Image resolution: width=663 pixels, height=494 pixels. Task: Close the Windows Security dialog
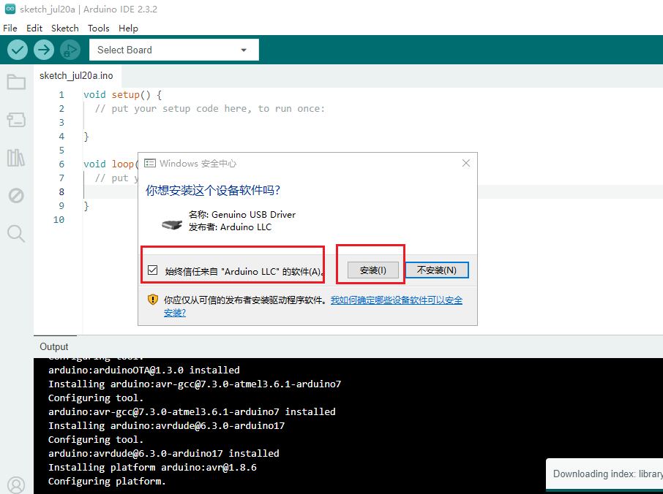tap(466, 163)
